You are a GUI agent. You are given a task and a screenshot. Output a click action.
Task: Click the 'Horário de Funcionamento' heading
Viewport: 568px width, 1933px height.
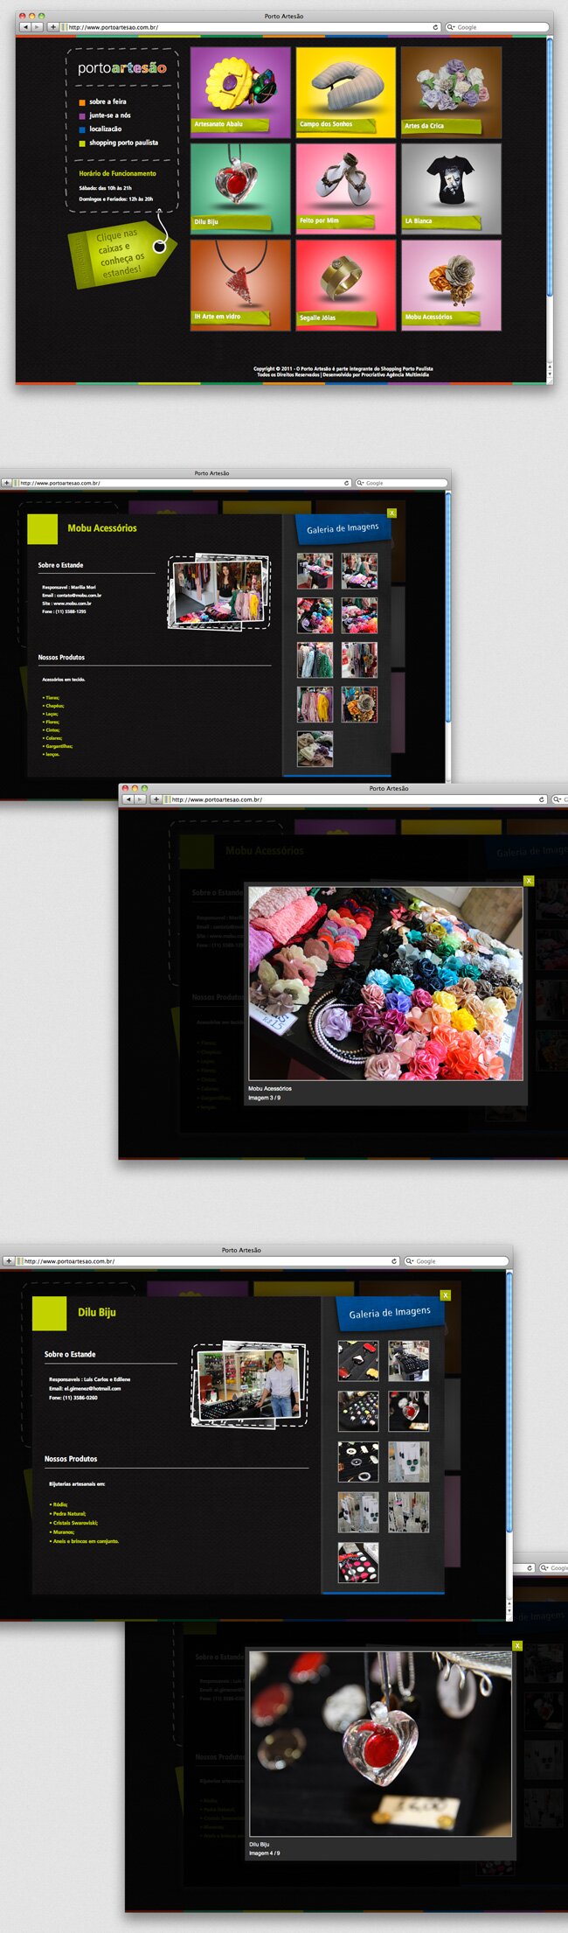[x=118, y=173]
